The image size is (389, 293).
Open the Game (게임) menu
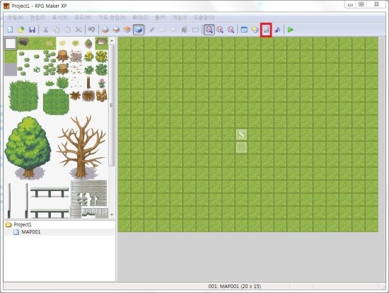tap(180, 18)
